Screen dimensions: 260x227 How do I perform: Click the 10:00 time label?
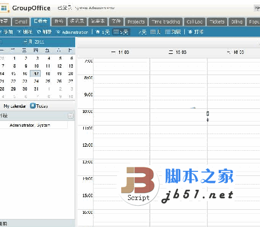[x=88, y=111]
